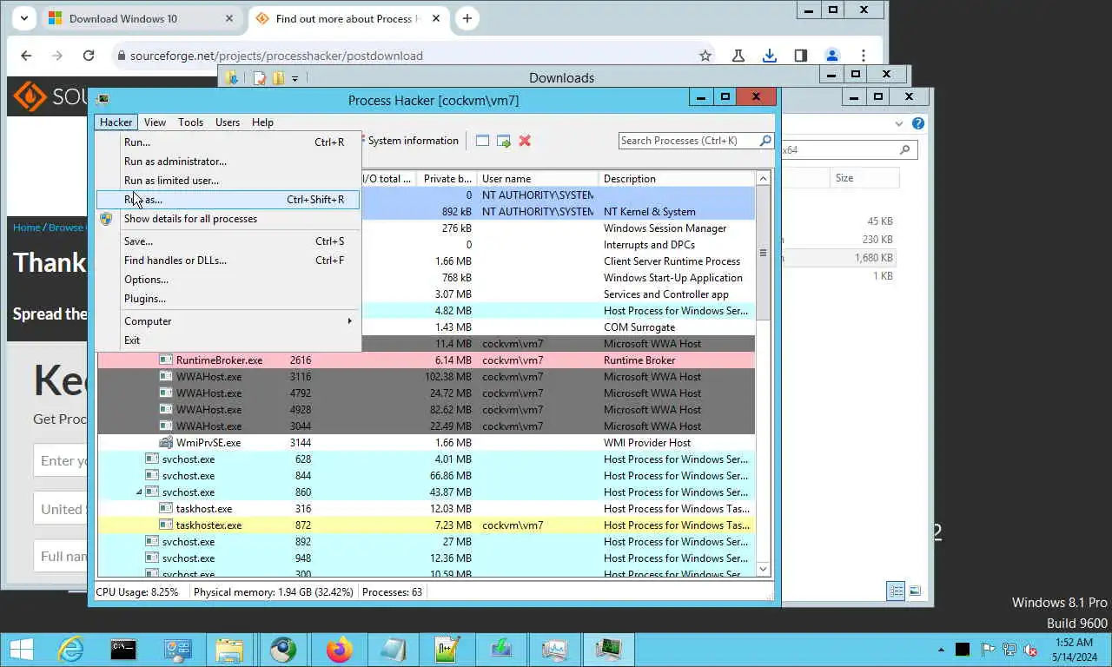Open Downloads quick access toolbar dropdown
The height and width of the screenshot is (667, 1112).
[x=295, y=78]
